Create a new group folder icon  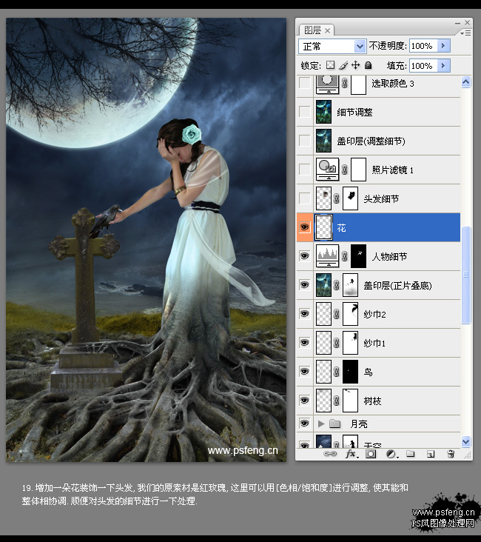(x=410, y=453)
